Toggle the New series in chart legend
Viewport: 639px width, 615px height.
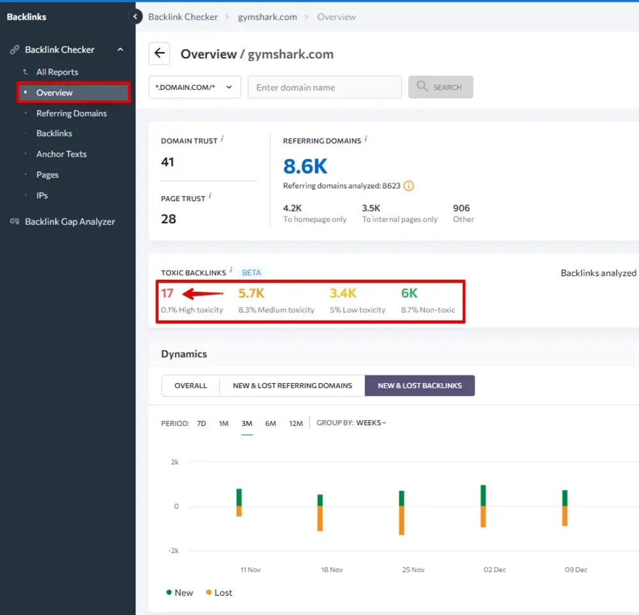pyautogui.click(x=180, y=593)
